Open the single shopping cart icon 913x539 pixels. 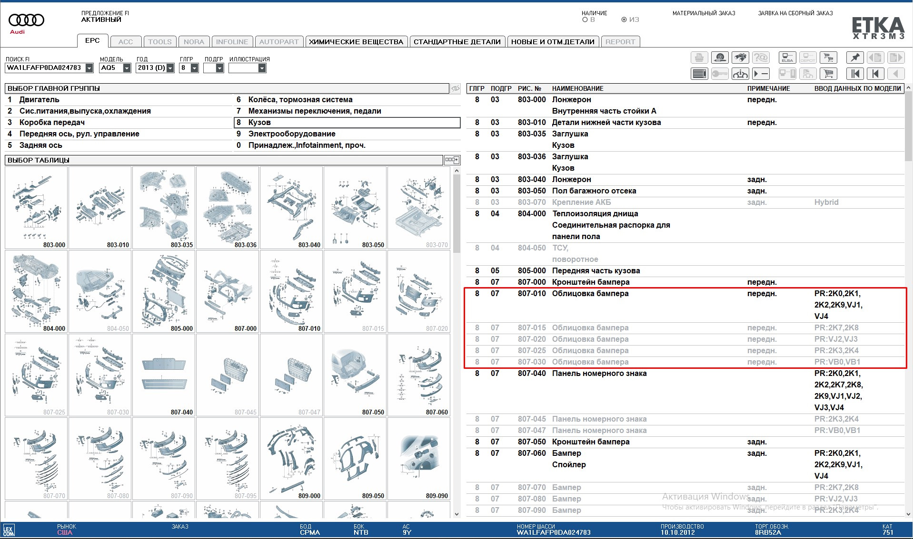point(828,74)
